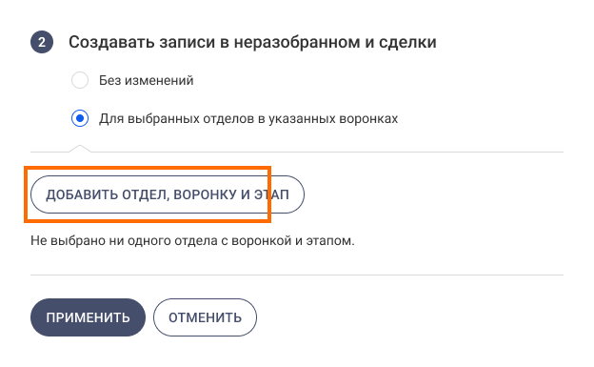Click "Добавить отдел, воронку и этап" button
The image size is (594, 367).
[168, 194]
